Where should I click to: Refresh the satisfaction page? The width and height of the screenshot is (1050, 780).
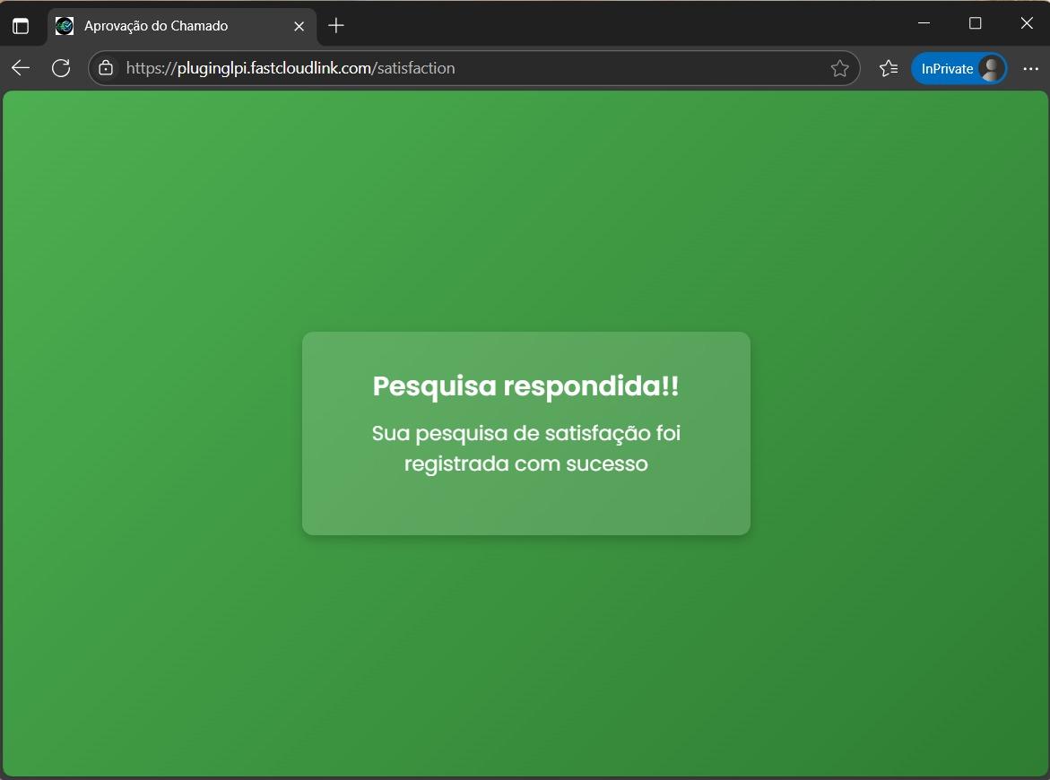click(x=61, y=68)
